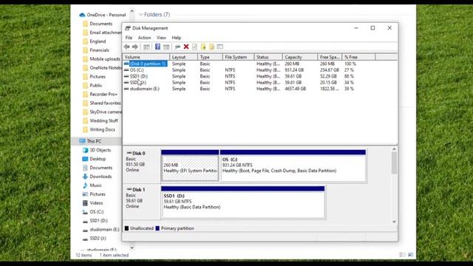Click the Forward arrow in Disk Management toolbar
Viewport: 473px width, 266px height.
click(x=135, y=47)
